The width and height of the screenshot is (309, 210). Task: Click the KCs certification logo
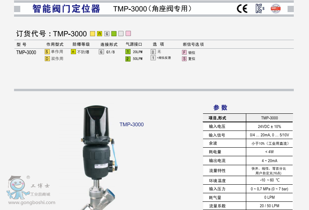point(260,9)
